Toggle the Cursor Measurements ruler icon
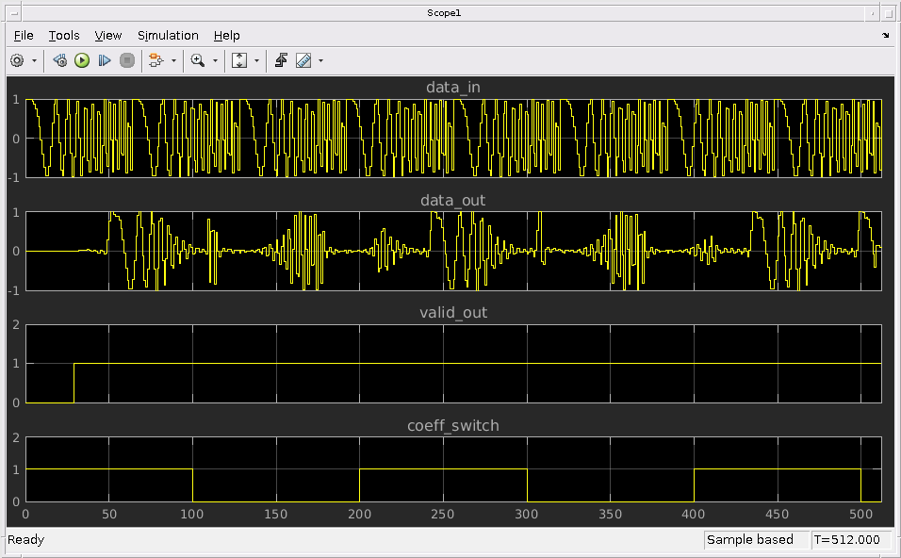 [303, 60]
